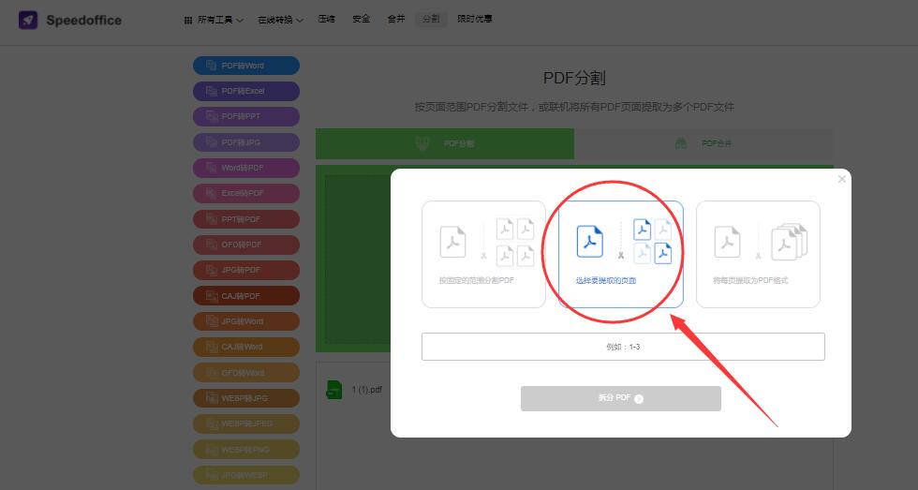Open the WEBP转JPG sidebar tool

pyautogui.click(x=246, y=398)
